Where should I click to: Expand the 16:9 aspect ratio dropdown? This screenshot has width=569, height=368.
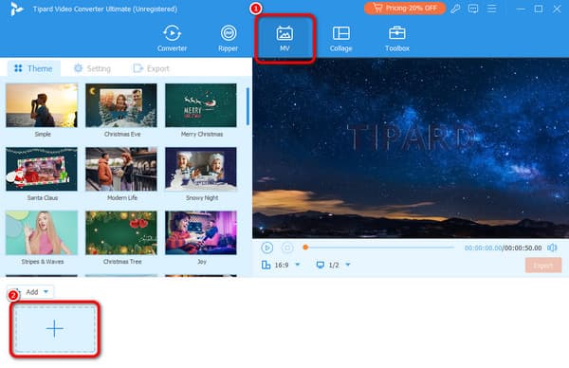(298, 265)
